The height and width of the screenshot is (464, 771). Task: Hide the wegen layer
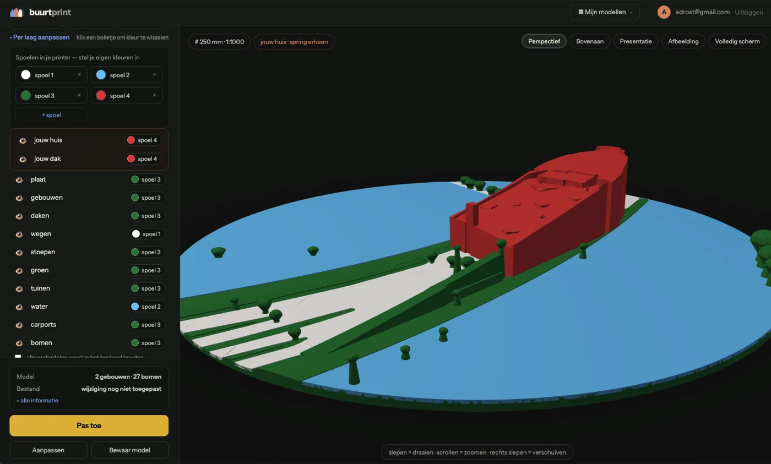[x=19, y=234]
